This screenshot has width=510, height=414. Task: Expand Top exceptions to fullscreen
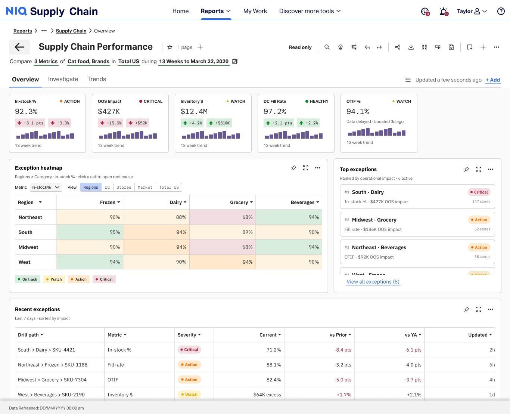point(479,169)
